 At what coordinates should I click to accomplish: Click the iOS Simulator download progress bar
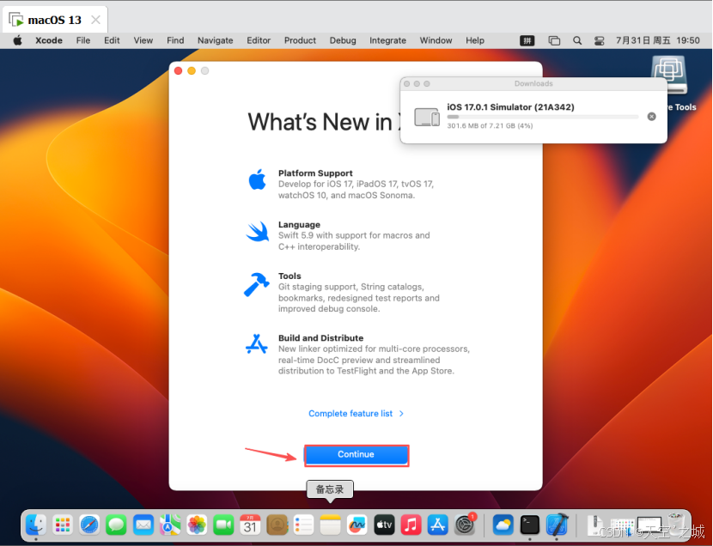point(542,117)
